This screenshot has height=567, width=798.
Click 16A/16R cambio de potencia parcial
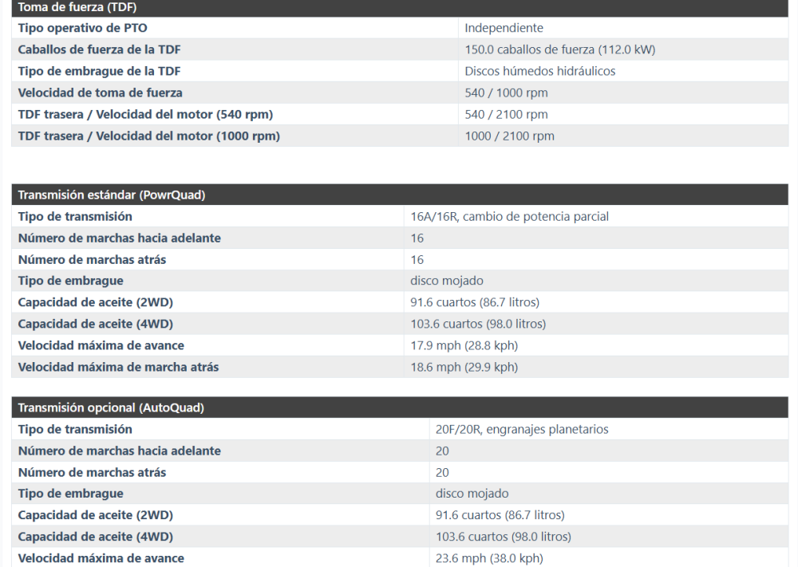[509, 217]
